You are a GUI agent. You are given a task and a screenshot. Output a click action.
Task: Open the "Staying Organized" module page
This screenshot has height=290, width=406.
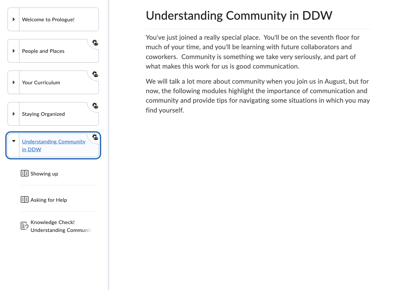[x=43, y=114]
